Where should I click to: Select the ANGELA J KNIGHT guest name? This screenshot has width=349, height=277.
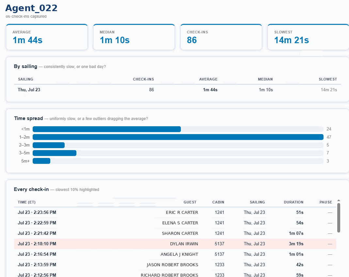pos(179,254)
